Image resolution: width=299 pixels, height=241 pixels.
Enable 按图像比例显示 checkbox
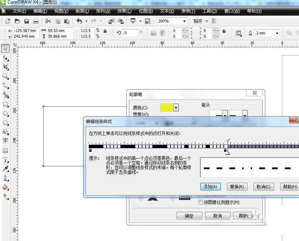click(201, 202)
